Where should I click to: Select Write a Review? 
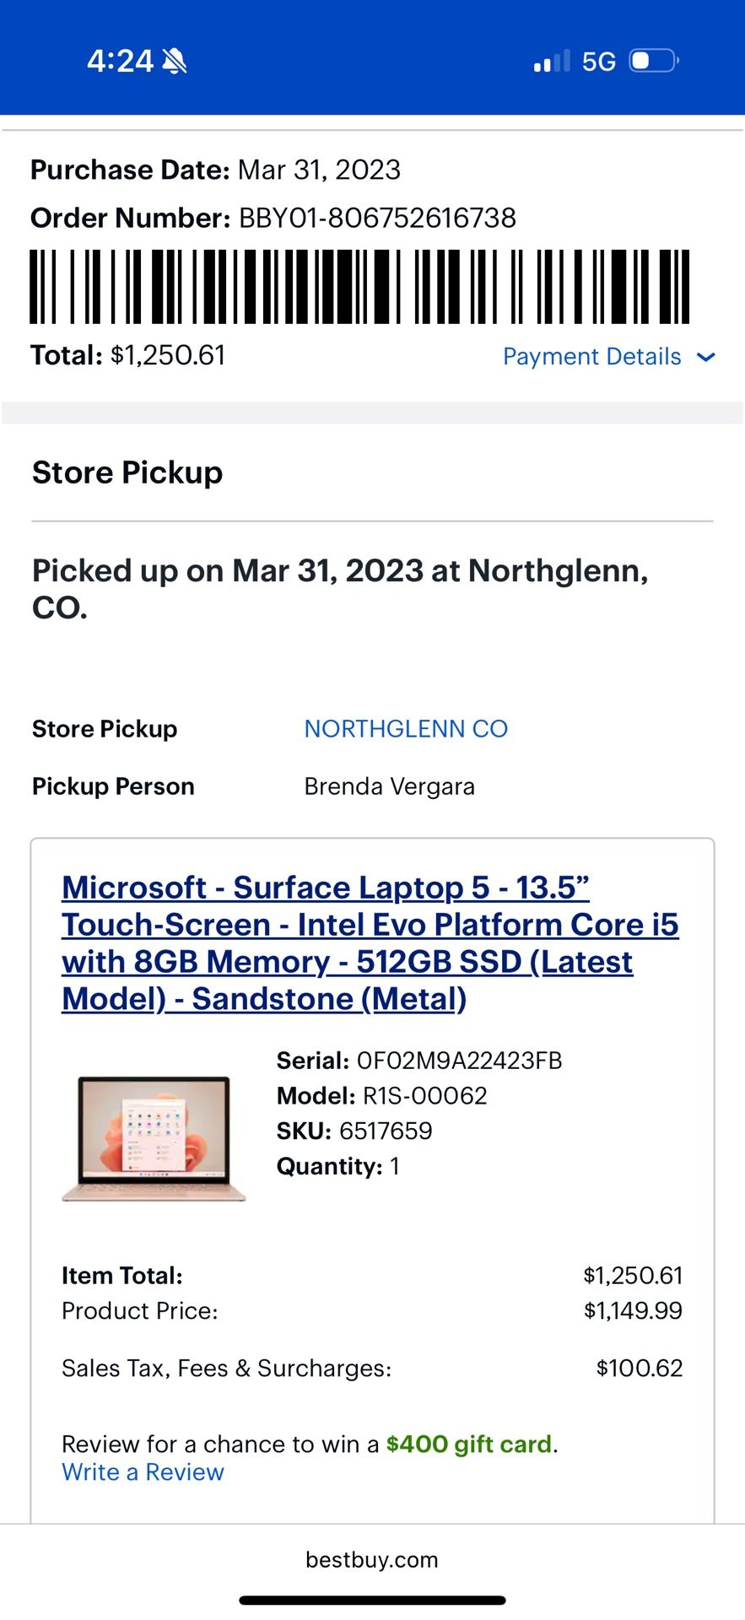(142, 1471)
